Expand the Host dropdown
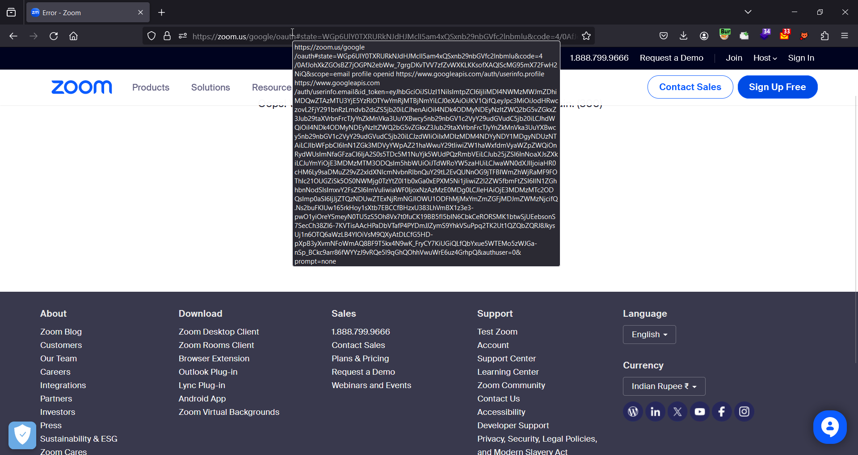This screenshot has width=858, height=455. pos(765,58)
